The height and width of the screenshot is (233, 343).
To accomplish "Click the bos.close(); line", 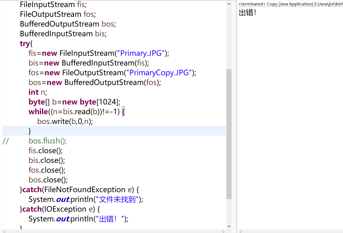I will pyautogui.click(x=48, y=180).
